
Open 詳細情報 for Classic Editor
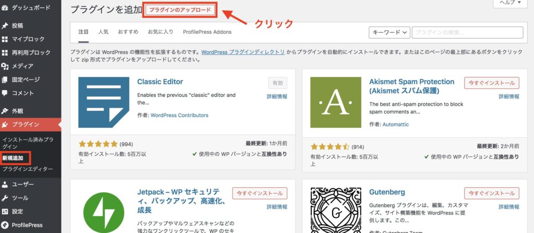point(277,96)
